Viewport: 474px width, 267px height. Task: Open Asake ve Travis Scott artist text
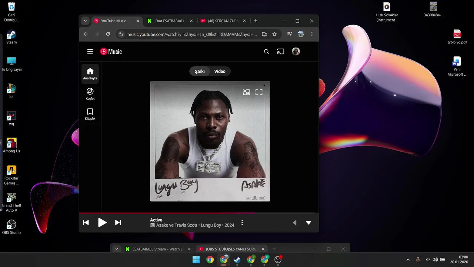177,225
